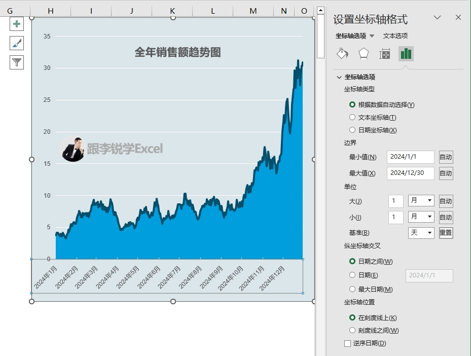This screenshot has width=471, height=356.
Task: Select the Fill & Line paint bucket icon
Action: pos(342,54)
